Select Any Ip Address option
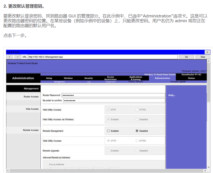The width and height of the screenshot is (213, 173). click(46, 164)
